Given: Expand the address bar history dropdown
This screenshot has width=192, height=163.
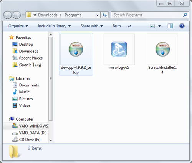Looking at the screenshot, I should (97, 15).
